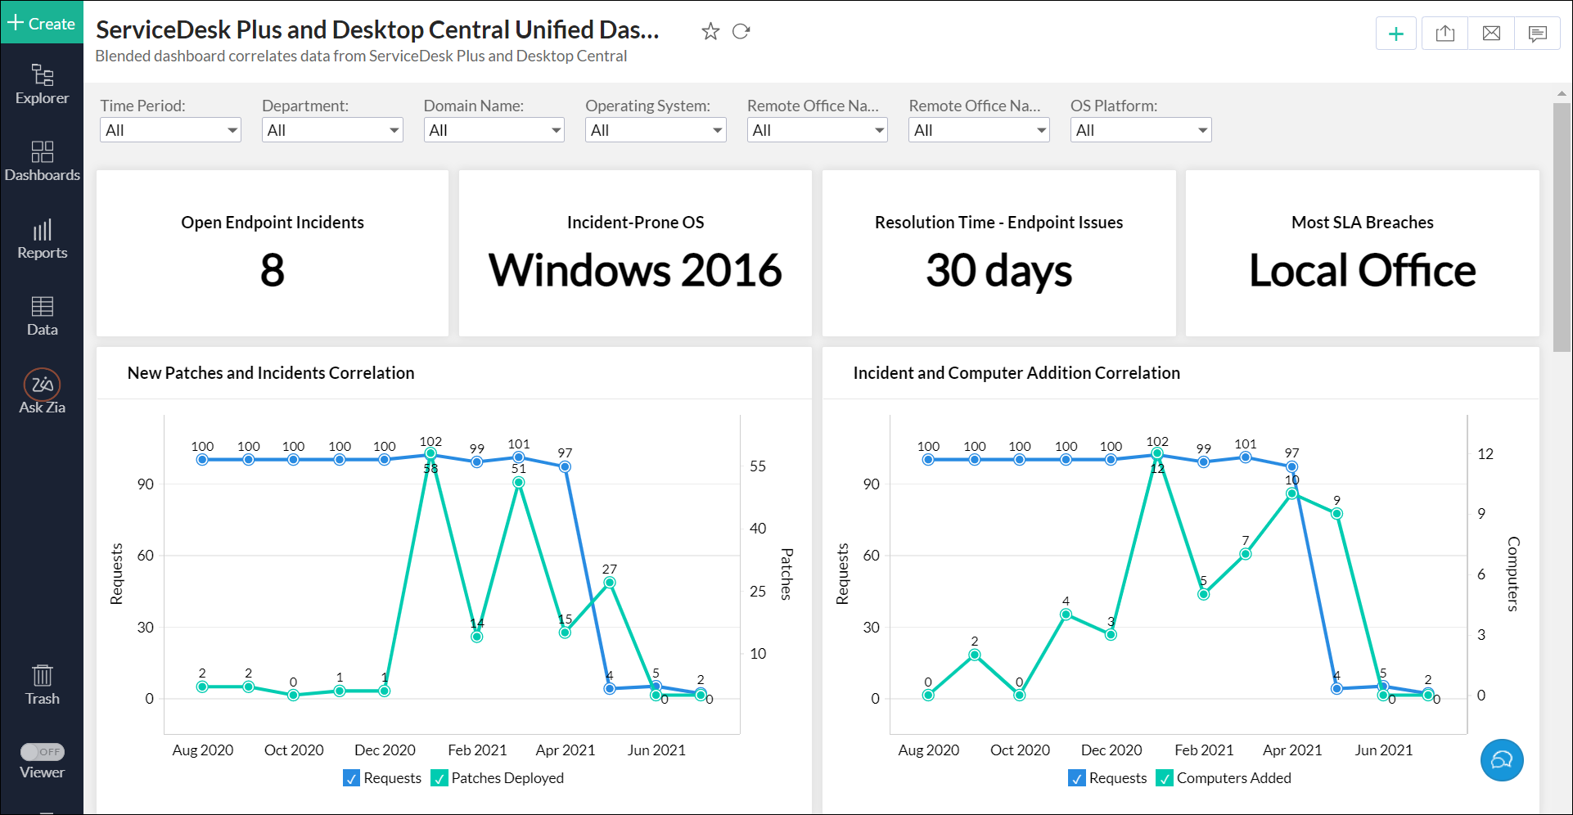Viewport: 1573px width, 815px height.
Task: Open Ask Zia assistant
Action: pos(42,392)
